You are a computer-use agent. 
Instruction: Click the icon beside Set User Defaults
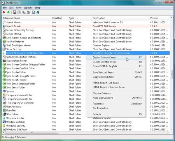coord(4,42)
